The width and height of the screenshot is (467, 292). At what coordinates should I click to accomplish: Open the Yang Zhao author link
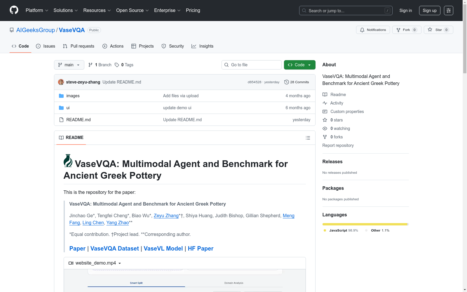pyautogui.click(x=118, y=223)
